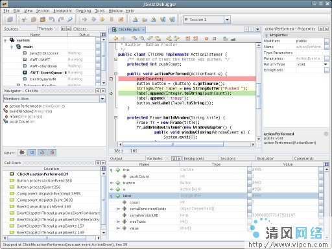Click the Stop Macro Recording square icon
This screenshot has width=332, height=249.
click(214, 38)
